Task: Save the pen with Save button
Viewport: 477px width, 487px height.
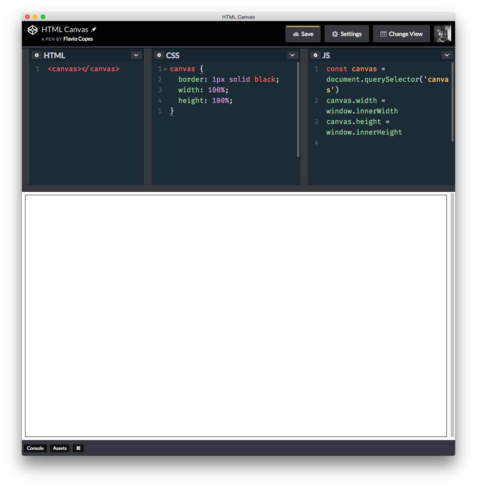Action: (303, 34)
